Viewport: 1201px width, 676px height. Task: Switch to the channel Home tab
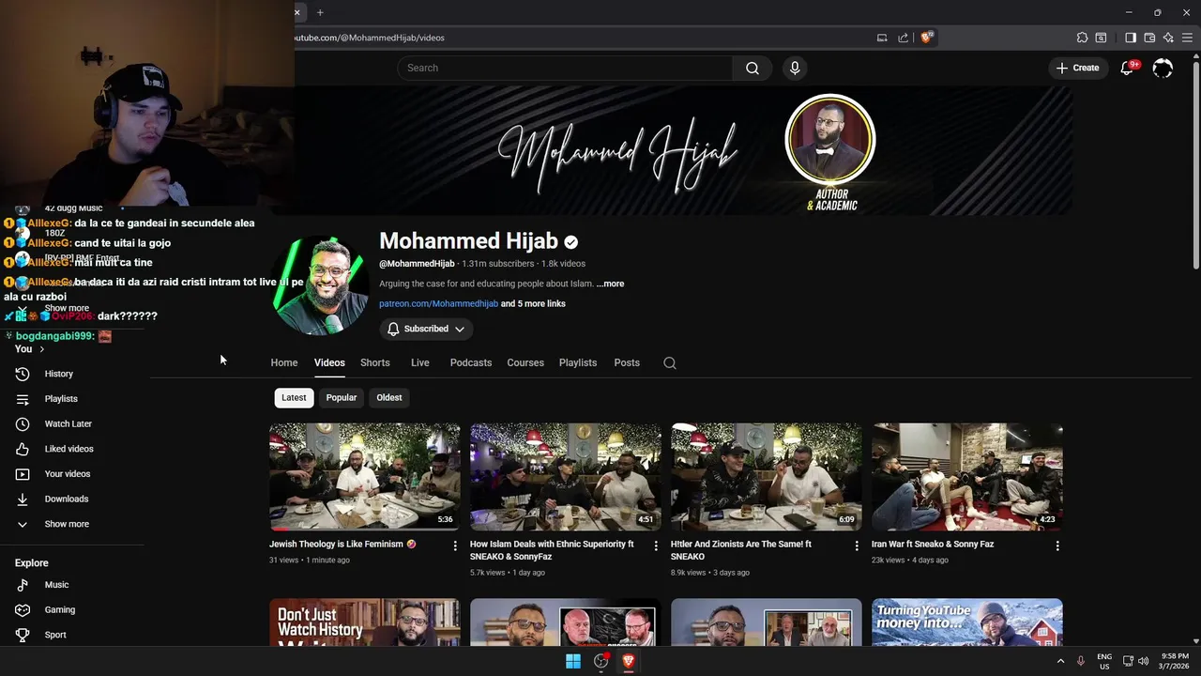point(284,362)
